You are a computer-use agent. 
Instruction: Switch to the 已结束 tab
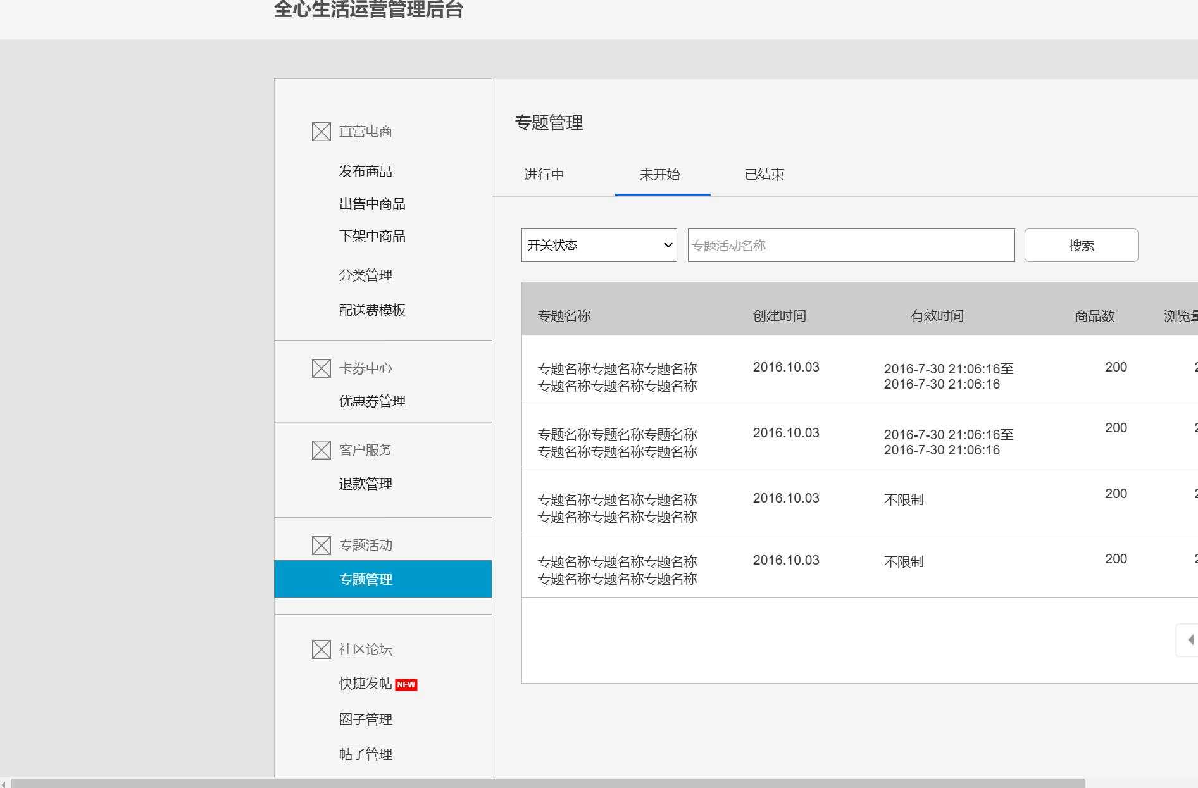(763, 175)
